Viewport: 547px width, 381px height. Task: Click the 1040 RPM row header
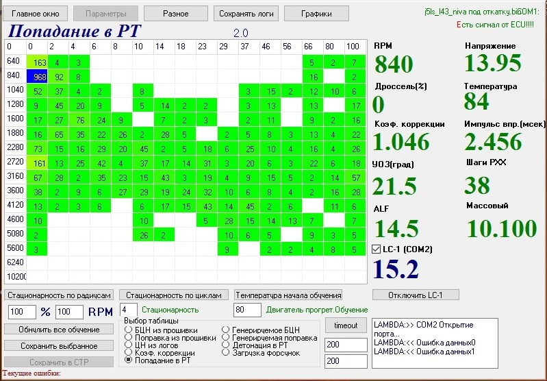click(15, 90)
